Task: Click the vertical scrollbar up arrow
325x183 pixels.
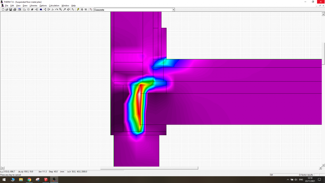Action: (323, 14)
